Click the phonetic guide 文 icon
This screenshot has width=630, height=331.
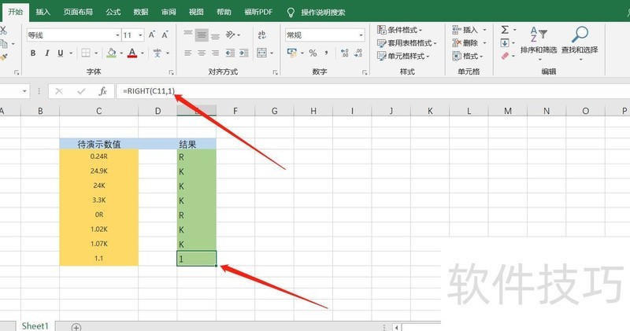[157, 53]
